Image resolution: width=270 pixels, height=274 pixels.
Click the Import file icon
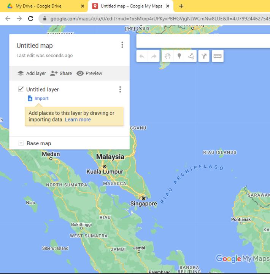[x=30, y=98]
